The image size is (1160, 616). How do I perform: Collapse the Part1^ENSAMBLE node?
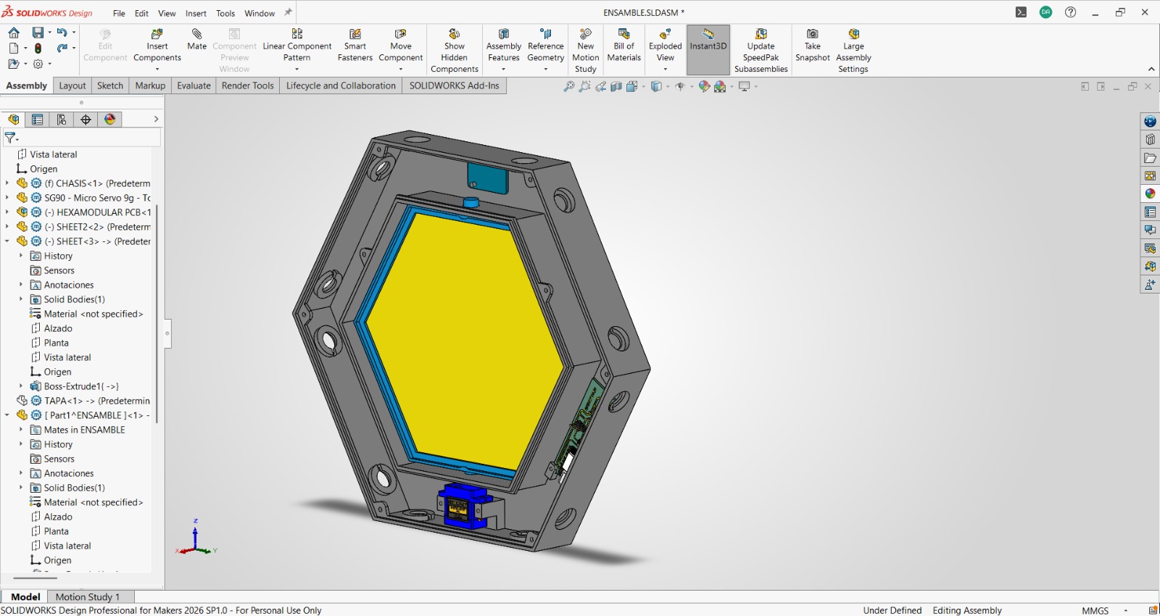7,415
